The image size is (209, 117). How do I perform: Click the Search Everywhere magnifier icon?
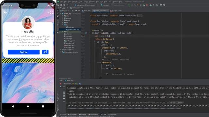(164, 5)
